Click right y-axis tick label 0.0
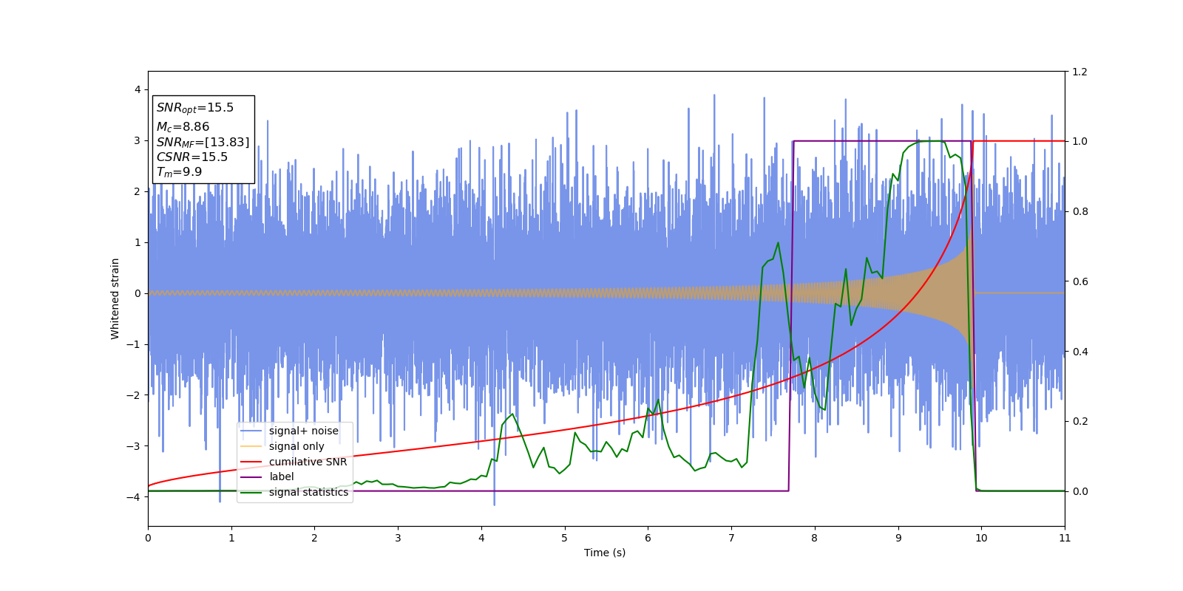Screen dimensions: 1183x591 pos(1079,491)
